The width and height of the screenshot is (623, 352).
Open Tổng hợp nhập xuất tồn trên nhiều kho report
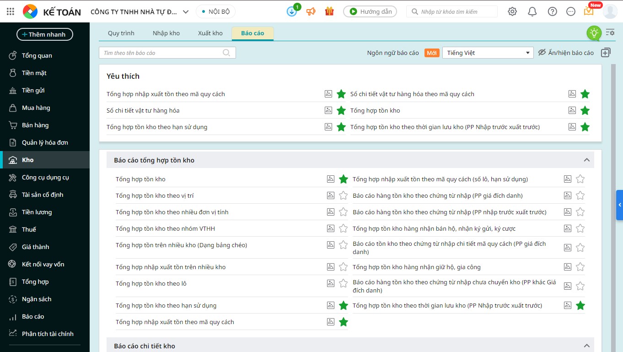click(171, 267)
